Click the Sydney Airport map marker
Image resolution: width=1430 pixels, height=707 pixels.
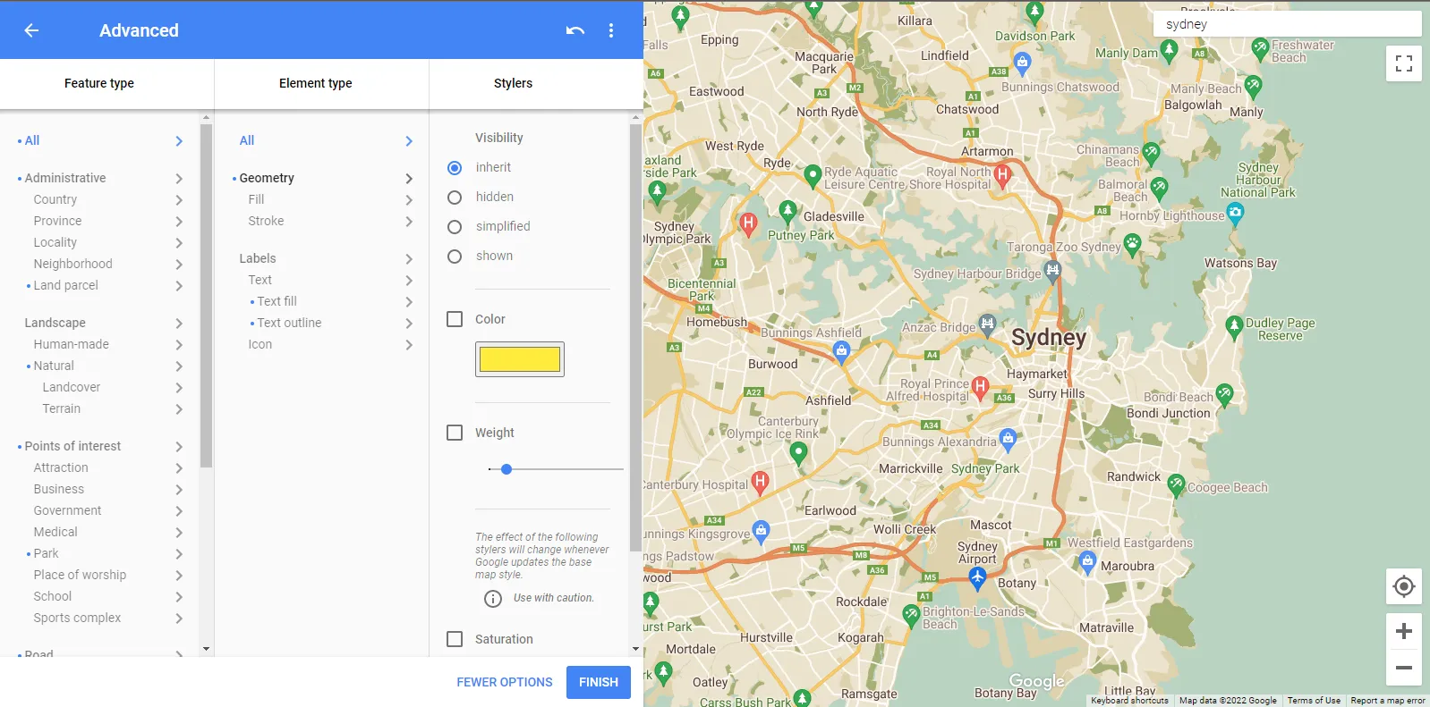point(977,577)
